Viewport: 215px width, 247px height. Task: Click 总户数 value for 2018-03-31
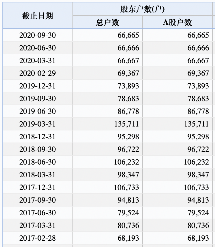(x=128, y=175)
